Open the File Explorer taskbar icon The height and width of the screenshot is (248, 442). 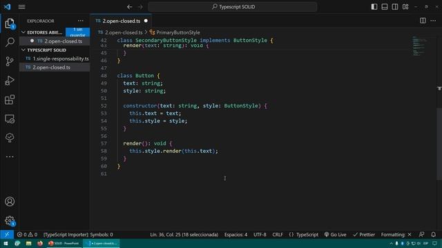(28, 243)
